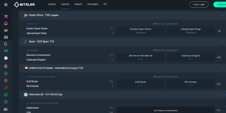Click suspended Durban Super Giants odds box
Viewport: 226px width, 113px height.
(140, 31)
